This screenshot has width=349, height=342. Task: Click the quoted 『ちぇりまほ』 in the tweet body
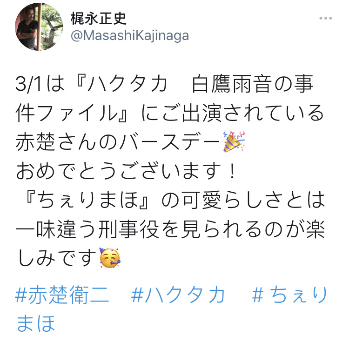(87, 200)
